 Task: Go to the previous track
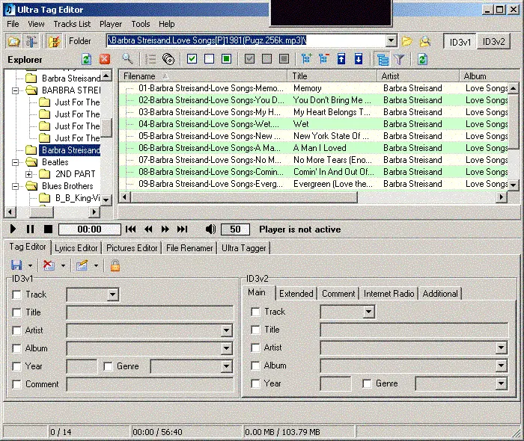[131, 229]
